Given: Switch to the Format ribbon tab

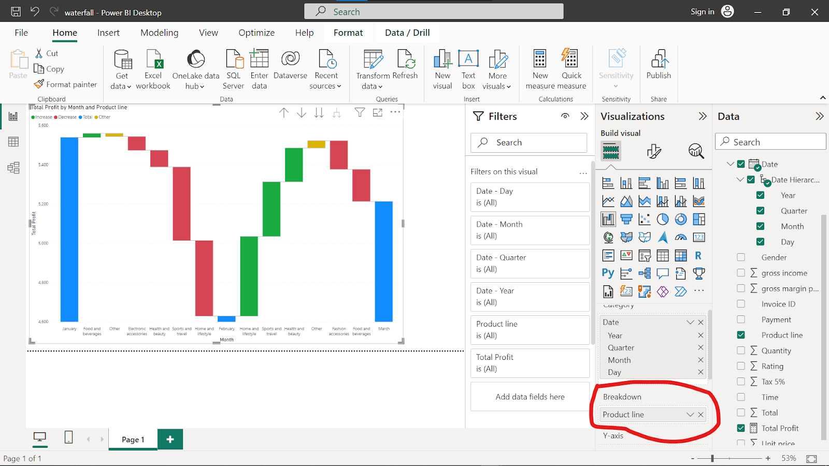Looking at the screenshot, I should [348, 33].
